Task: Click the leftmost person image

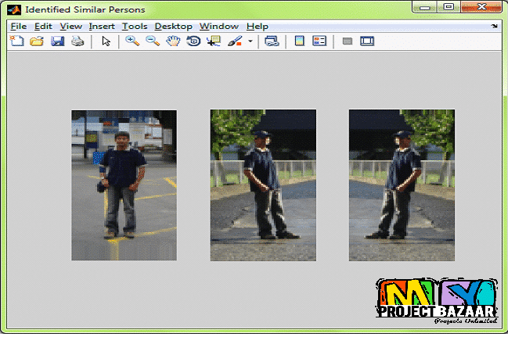Action: click(124, 185)
